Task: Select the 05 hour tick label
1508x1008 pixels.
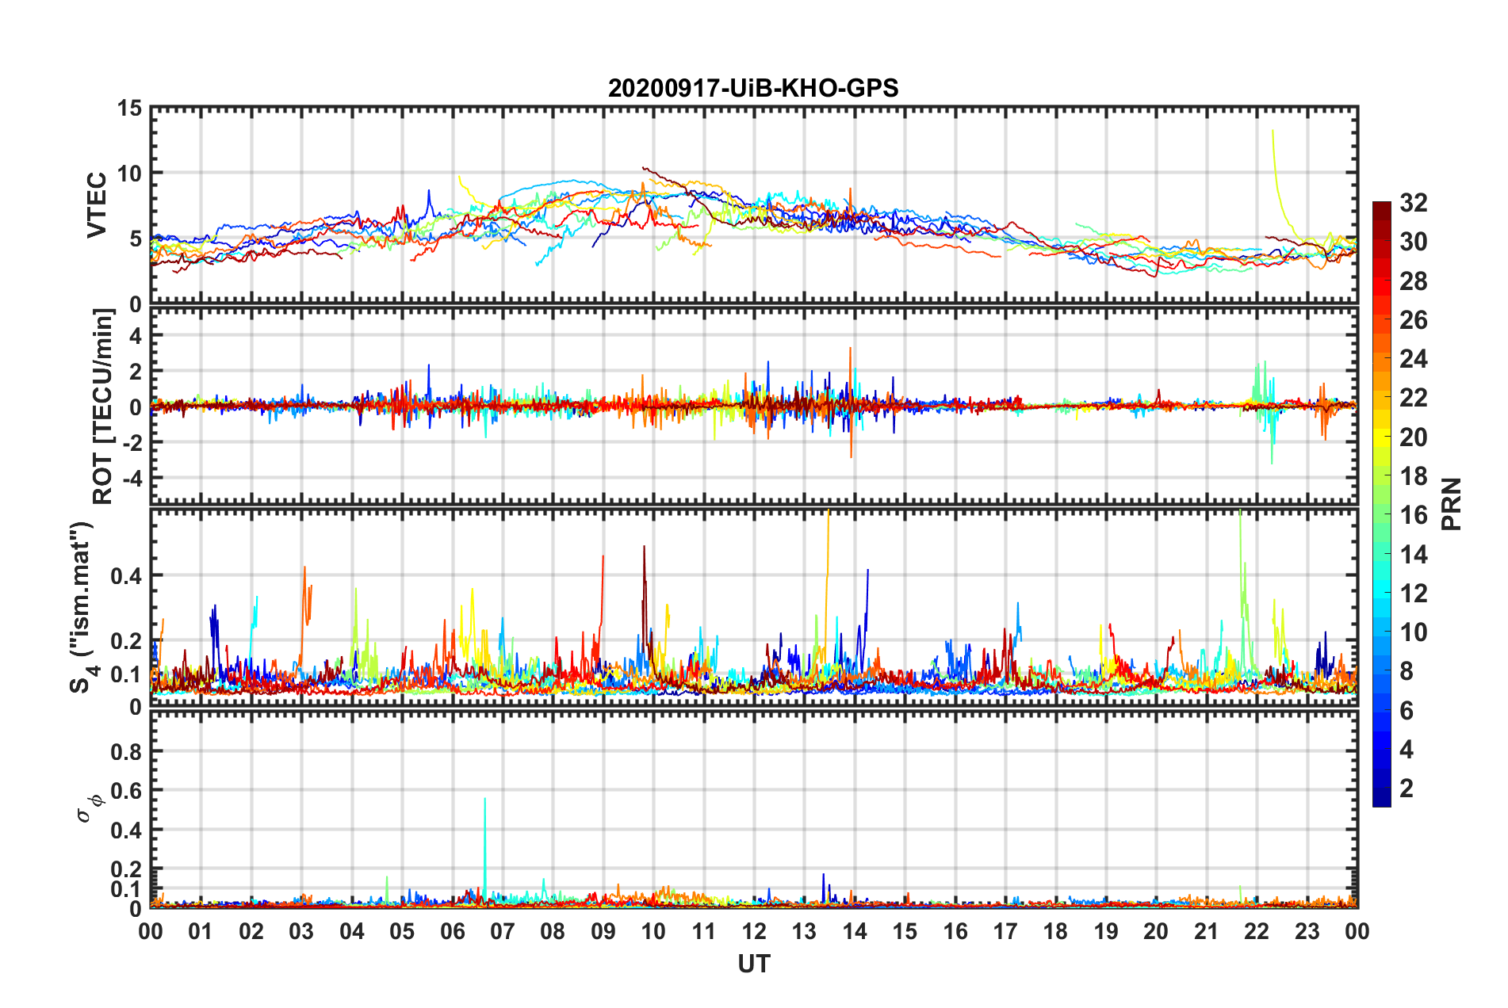Action: 402,931
